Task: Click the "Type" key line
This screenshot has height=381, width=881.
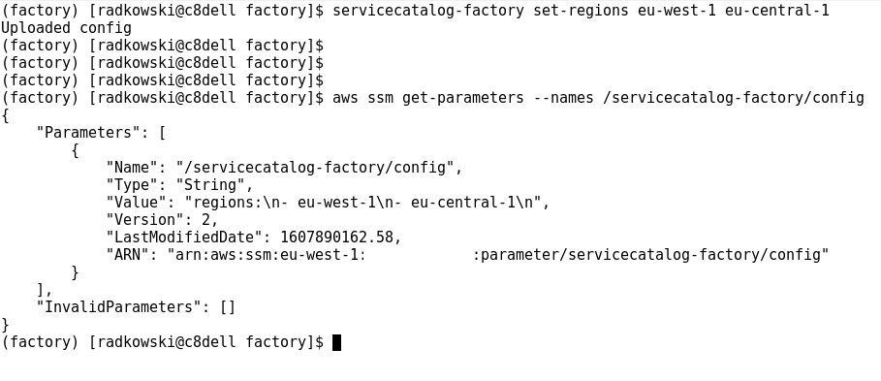Action: (180, 185)
